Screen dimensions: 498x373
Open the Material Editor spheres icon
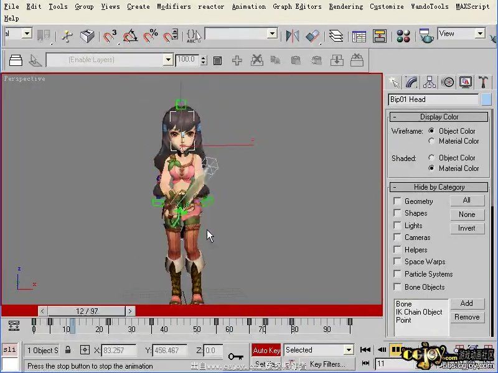(403, 36)
